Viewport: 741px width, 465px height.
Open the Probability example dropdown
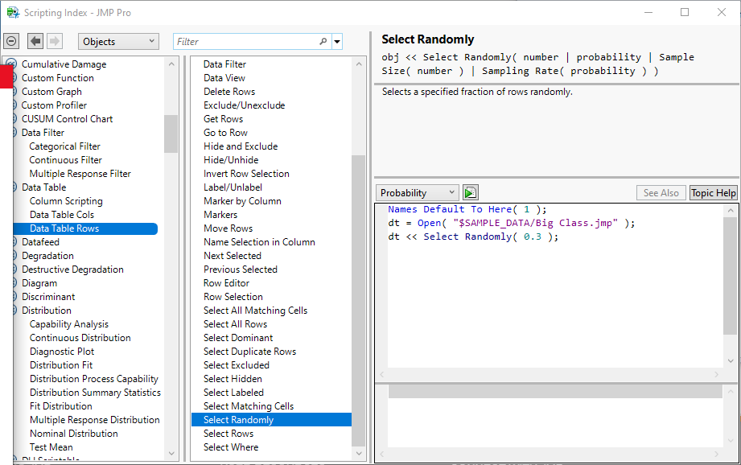tap(418, 192)
